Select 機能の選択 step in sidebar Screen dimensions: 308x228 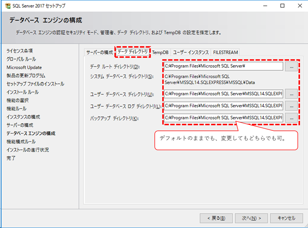click(17, 100)
